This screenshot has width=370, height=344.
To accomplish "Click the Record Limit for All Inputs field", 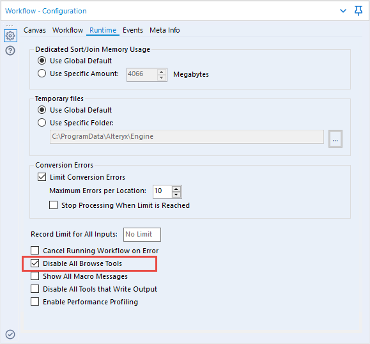I will (142, 235).
